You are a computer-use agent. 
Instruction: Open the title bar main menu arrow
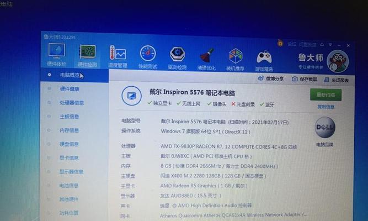click(x=330, y=44)
